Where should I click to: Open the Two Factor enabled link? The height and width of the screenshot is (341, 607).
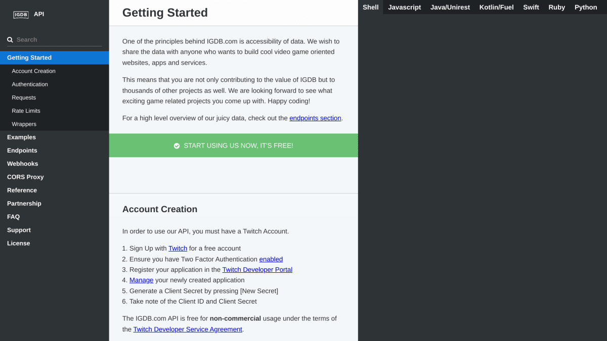click(271, 259)
